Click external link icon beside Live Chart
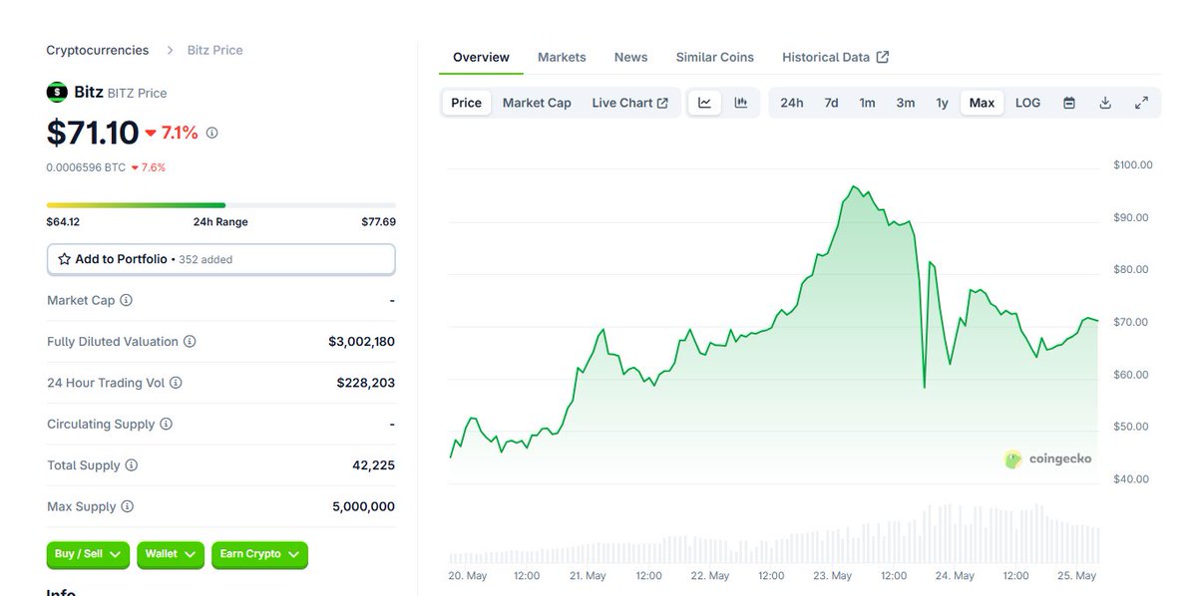This screenshot has width=1197, height=596. coord(662,103)
